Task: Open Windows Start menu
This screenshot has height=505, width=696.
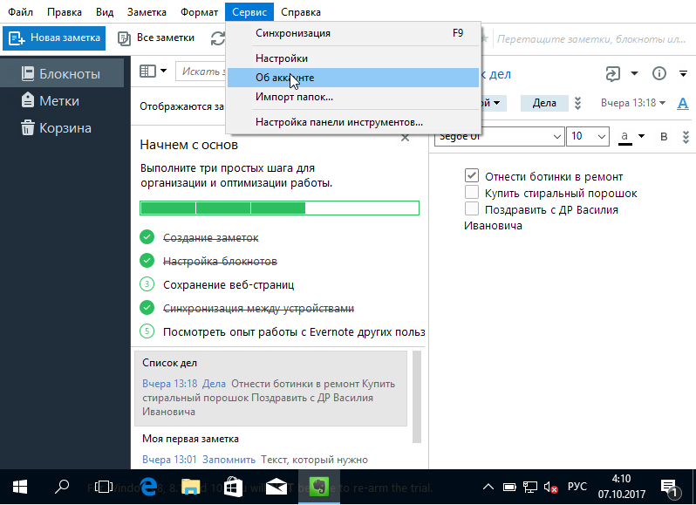Action: coord(20,487)
